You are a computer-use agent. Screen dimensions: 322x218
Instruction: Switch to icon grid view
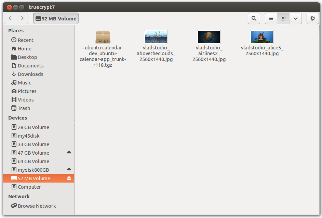(x=283, y=18)
